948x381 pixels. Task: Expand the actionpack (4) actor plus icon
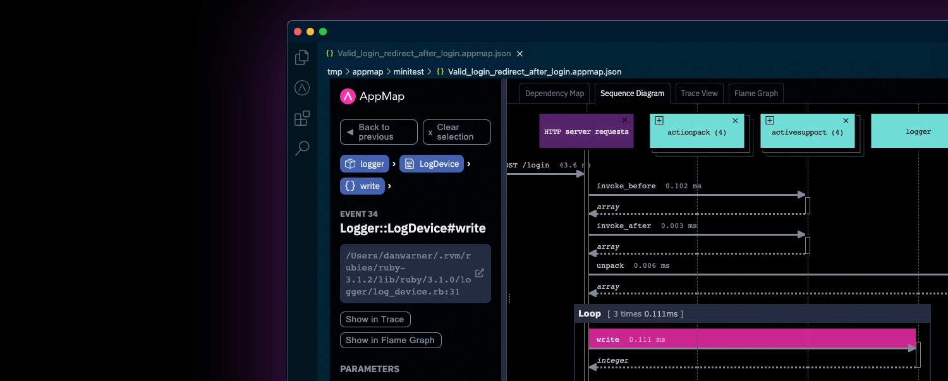tap(659, 120)
